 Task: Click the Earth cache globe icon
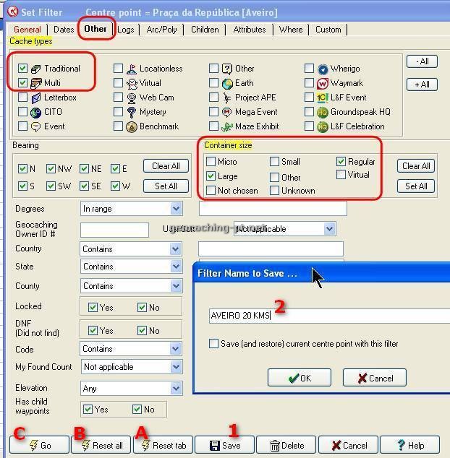click(x=227, y=83)
